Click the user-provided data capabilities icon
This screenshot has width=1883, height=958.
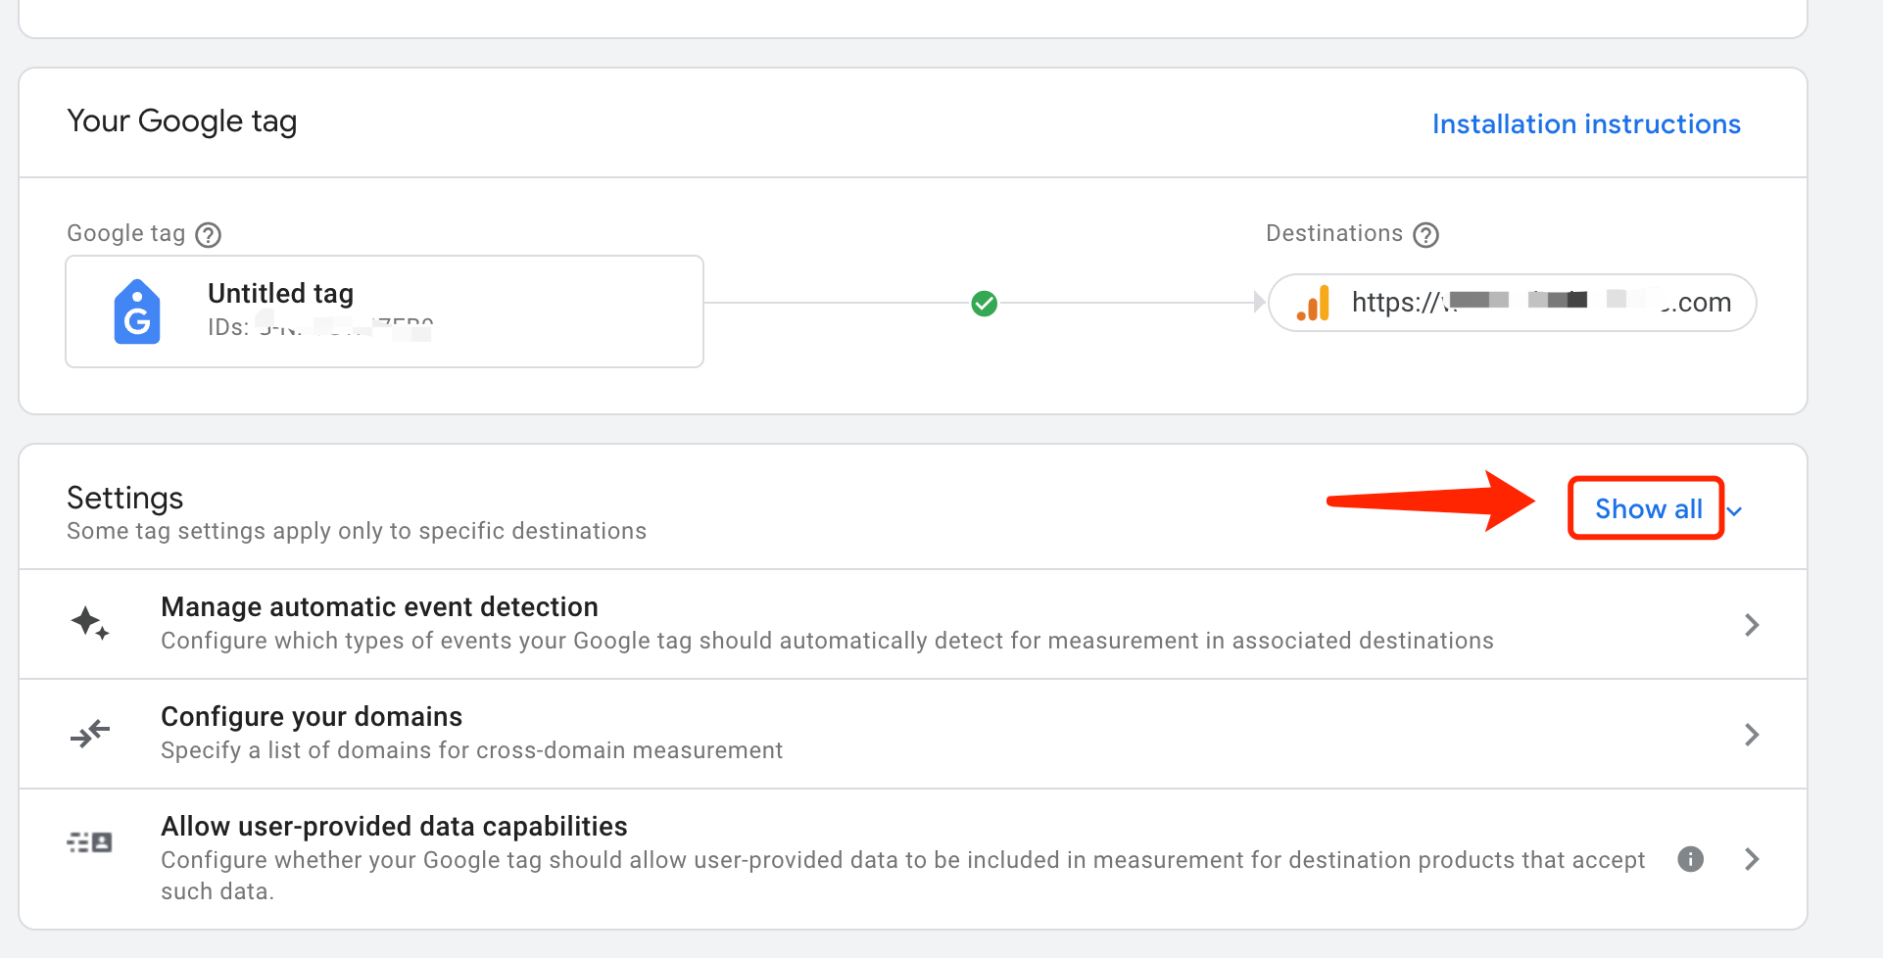pos(90,842)
